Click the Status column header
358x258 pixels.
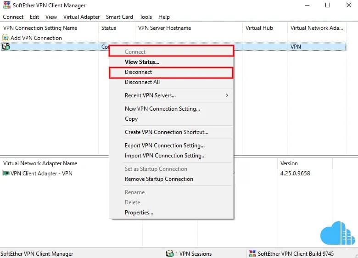tap(117, 28)
